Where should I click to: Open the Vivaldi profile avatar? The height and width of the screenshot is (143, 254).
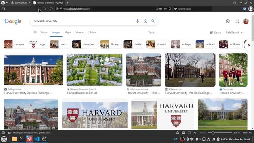pyautogui.click(x=250, y=9)
